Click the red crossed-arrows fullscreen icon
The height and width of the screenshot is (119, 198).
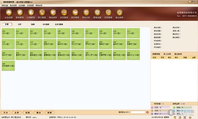coord(185,117)
